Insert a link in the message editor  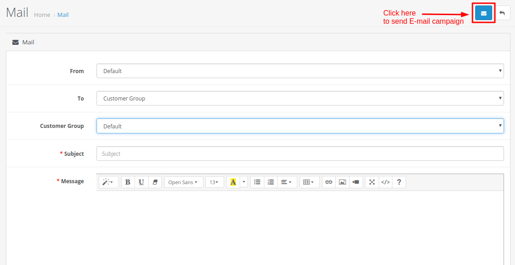tap(328, 182)
